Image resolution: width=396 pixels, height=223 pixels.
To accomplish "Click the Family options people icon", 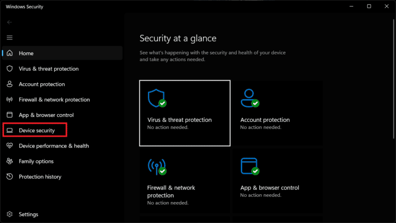I will (x=9, y=161).
